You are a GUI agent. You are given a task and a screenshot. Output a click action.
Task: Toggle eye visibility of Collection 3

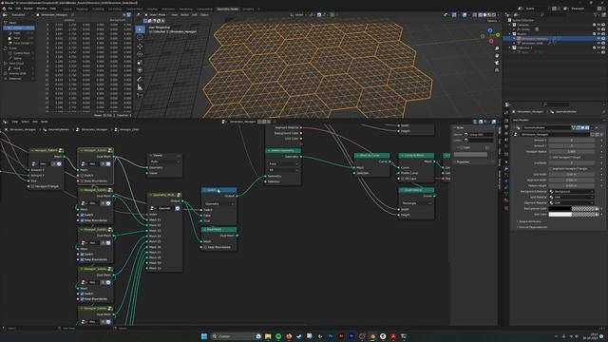pyautogui.click(x=598, y=47)
